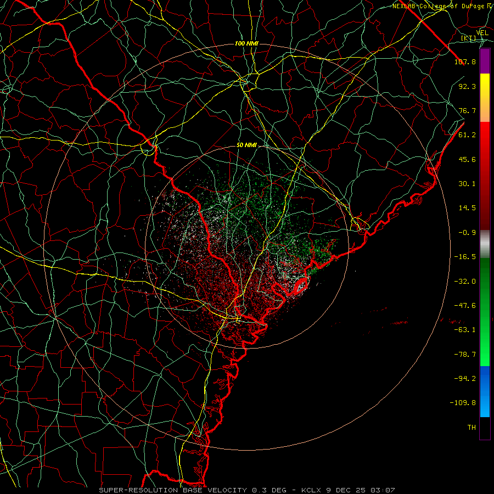Screen dimensions: 494x494
Task: Click the "-78.7" scale value
Action: (x=465, y=355)
